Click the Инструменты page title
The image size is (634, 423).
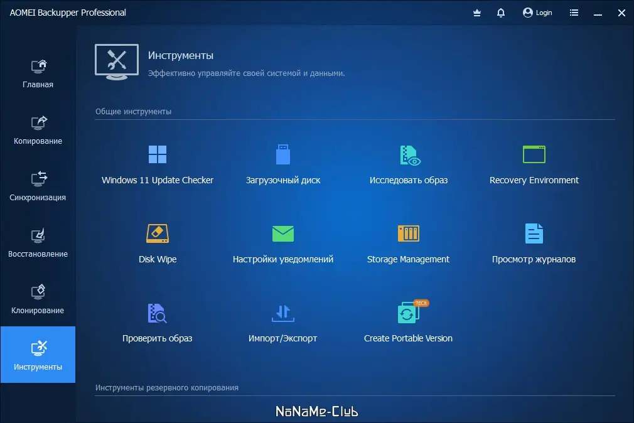click(x=181, y=55)
